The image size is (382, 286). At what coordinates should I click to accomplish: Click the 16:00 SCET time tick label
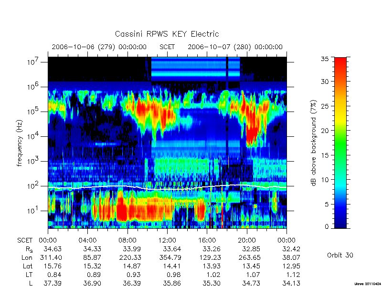(x=207, y=240)
